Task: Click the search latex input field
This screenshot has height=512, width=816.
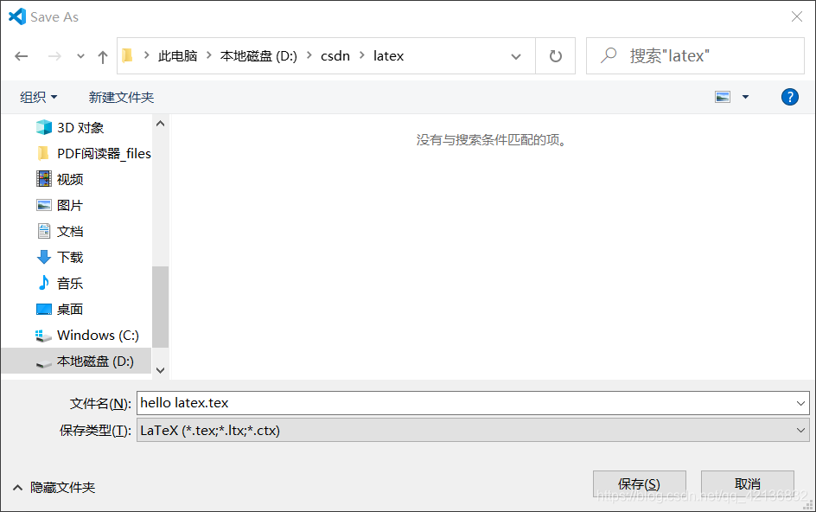Action: [x=695, y=55]
